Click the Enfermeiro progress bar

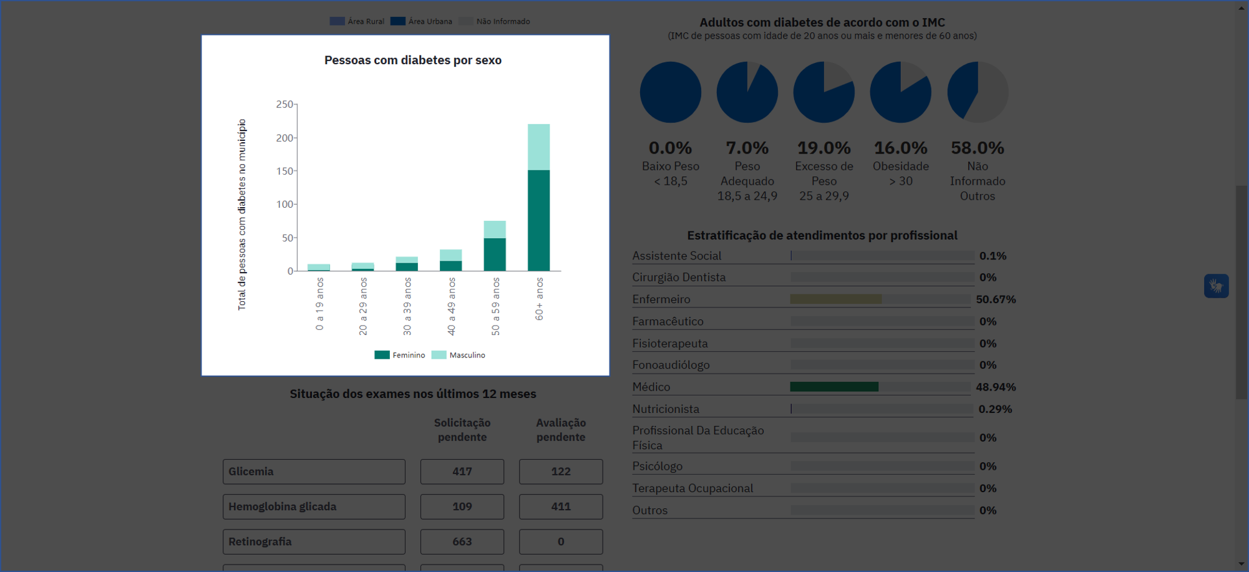click(880, 299)
